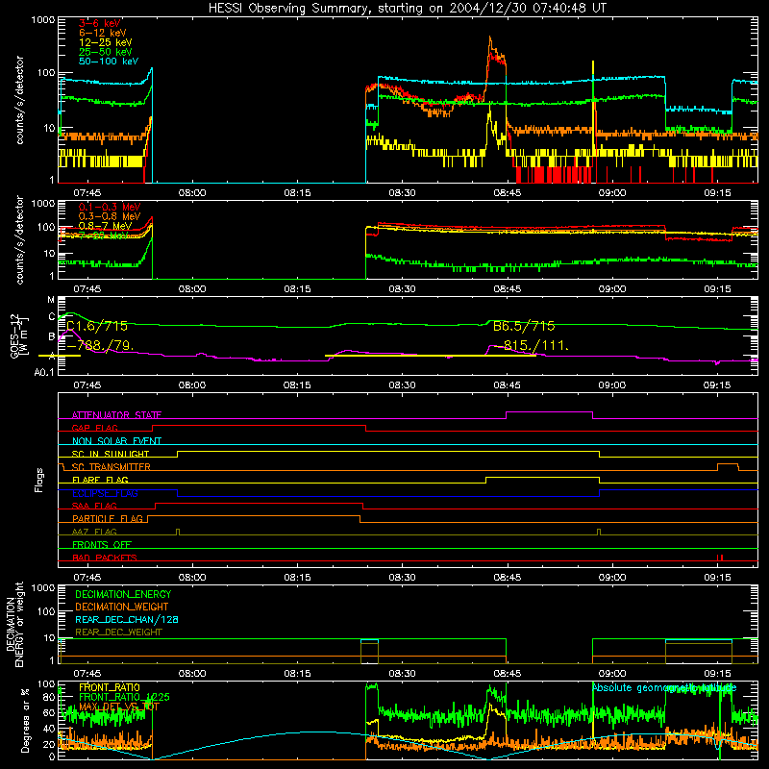Select the yellow 12-25 keV legend label
This screenshot has height=769, width=769.
(x=105, y=42)
